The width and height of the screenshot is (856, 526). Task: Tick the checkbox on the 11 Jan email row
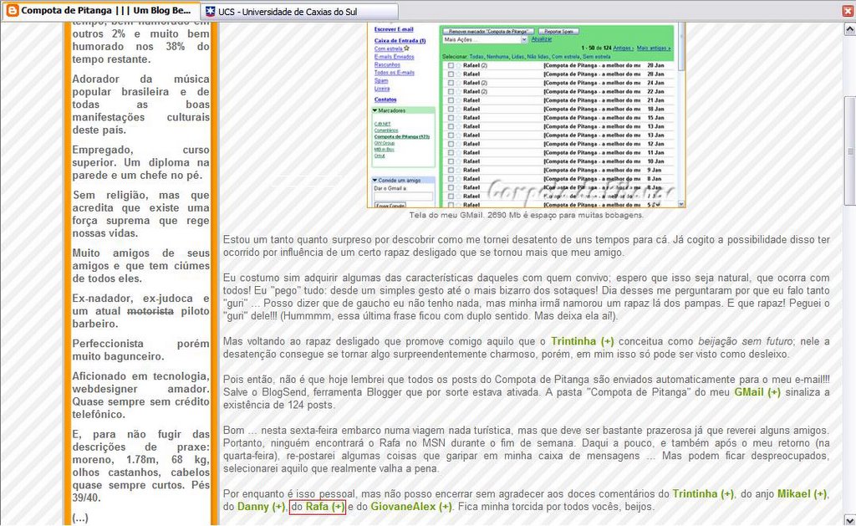[451, 153]
